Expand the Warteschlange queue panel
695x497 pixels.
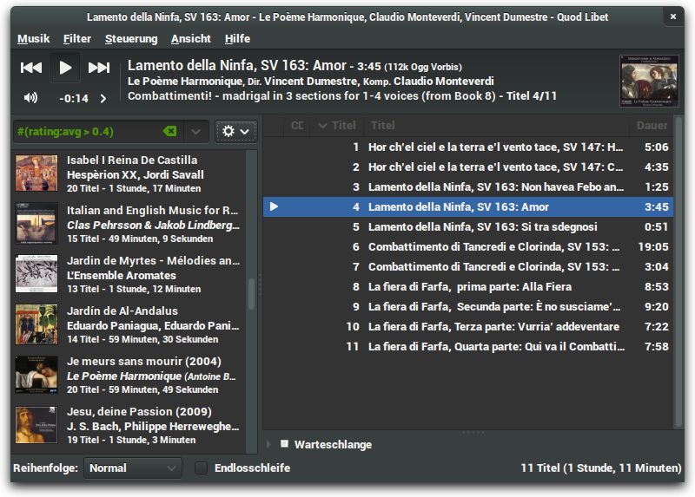click(x=268, y=444)
